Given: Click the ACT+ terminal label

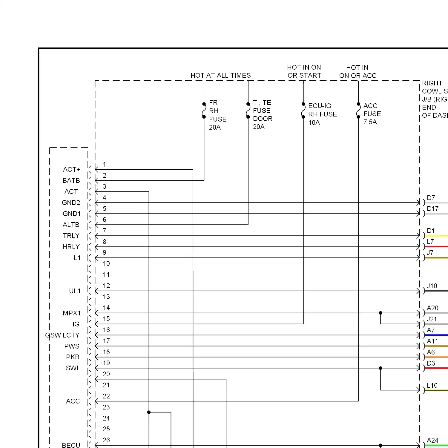Looking at the screenshot, I should pos(71,169).
